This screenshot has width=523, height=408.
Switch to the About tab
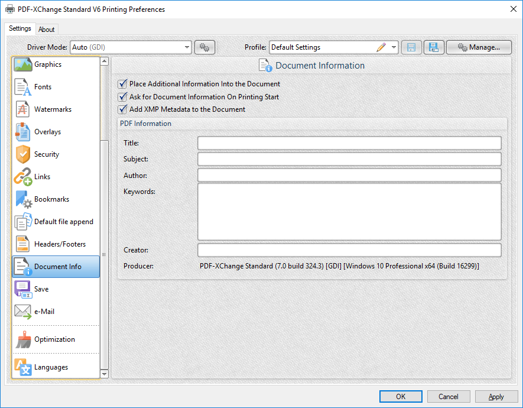pyautogui.click(x=46, y=30)
